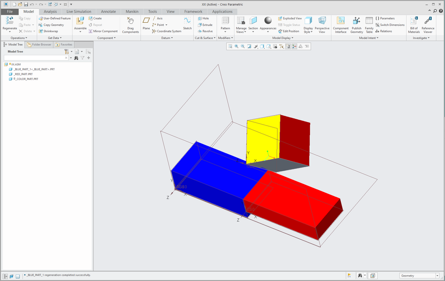Image resolution: width=445 pixels, height=281 pixels.
Task: Toggle Perspective View
Action: coord(322,25)
